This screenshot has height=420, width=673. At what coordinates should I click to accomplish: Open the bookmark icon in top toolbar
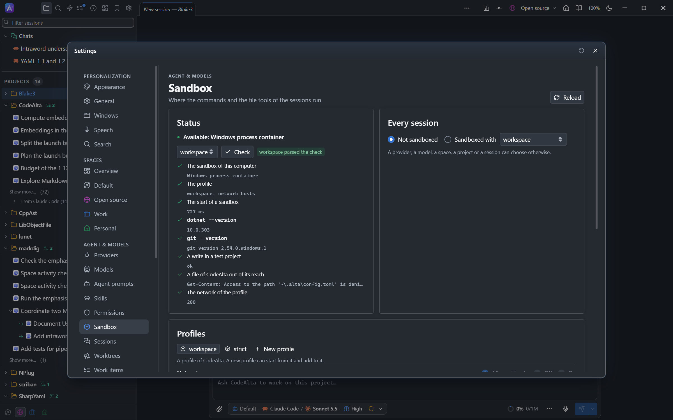[x=117, y=8]
